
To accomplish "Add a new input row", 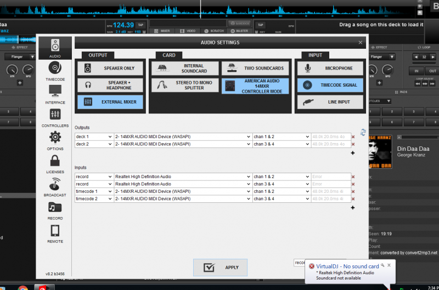I will [x=353, y=208].
